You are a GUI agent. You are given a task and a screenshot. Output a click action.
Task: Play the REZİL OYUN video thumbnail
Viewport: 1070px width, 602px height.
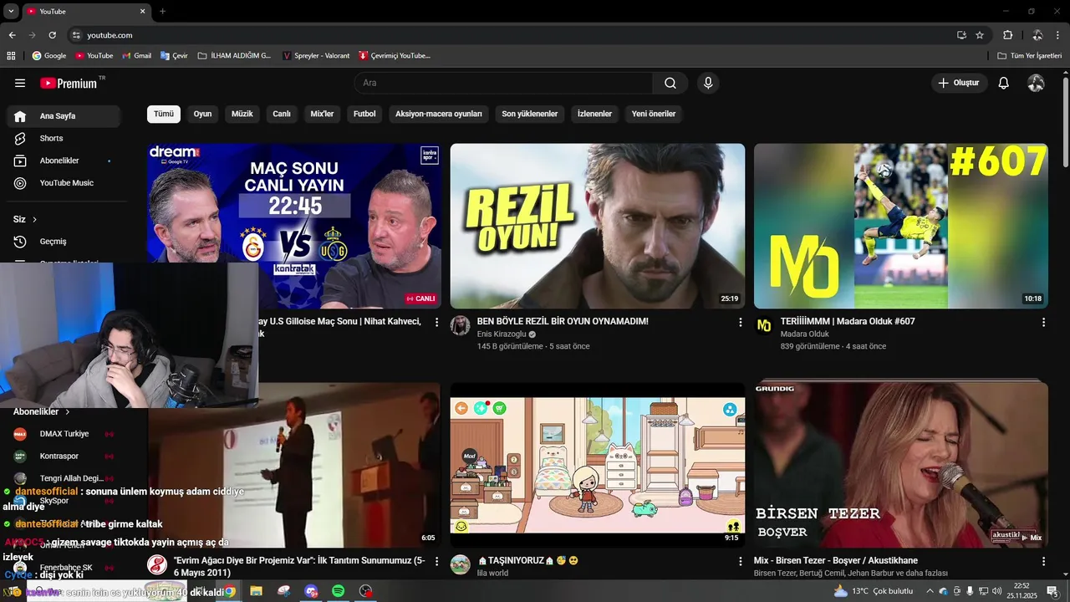(x=598, y=226)
